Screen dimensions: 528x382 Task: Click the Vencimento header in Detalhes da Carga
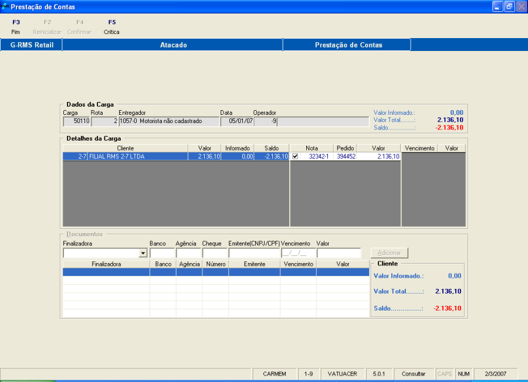point(419,148)
